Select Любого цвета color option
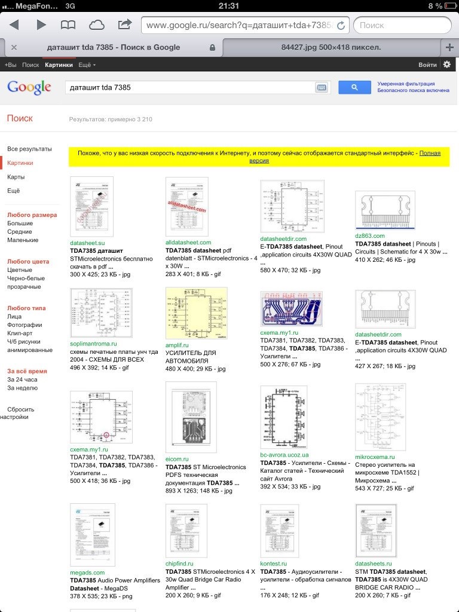459x612 pixels. [x=28, y=262]
